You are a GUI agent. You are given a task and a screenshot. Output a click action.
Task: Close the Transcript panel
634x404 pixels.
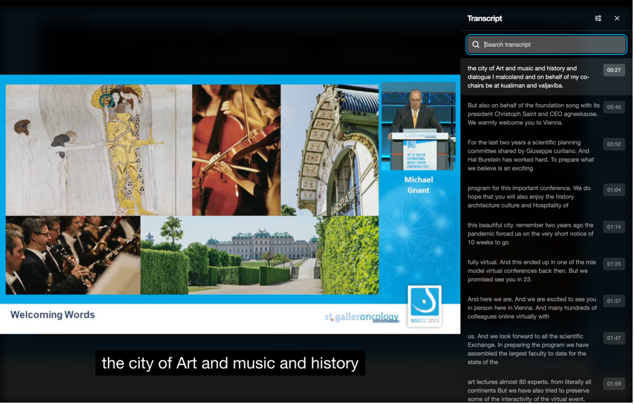pyautogui.click(x=617, y=18)
